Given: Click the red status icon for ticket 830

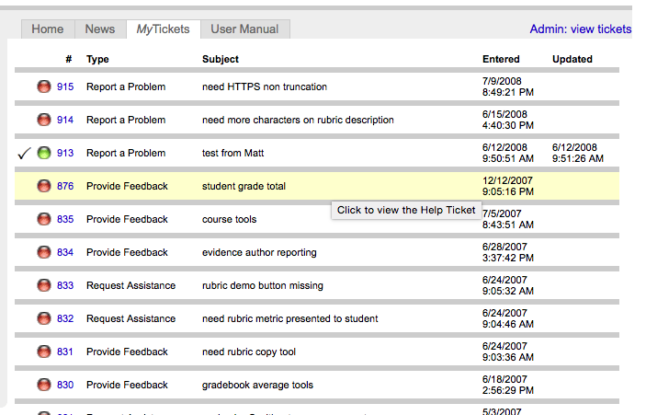Looking at the screenshot, I should point(43,385).
